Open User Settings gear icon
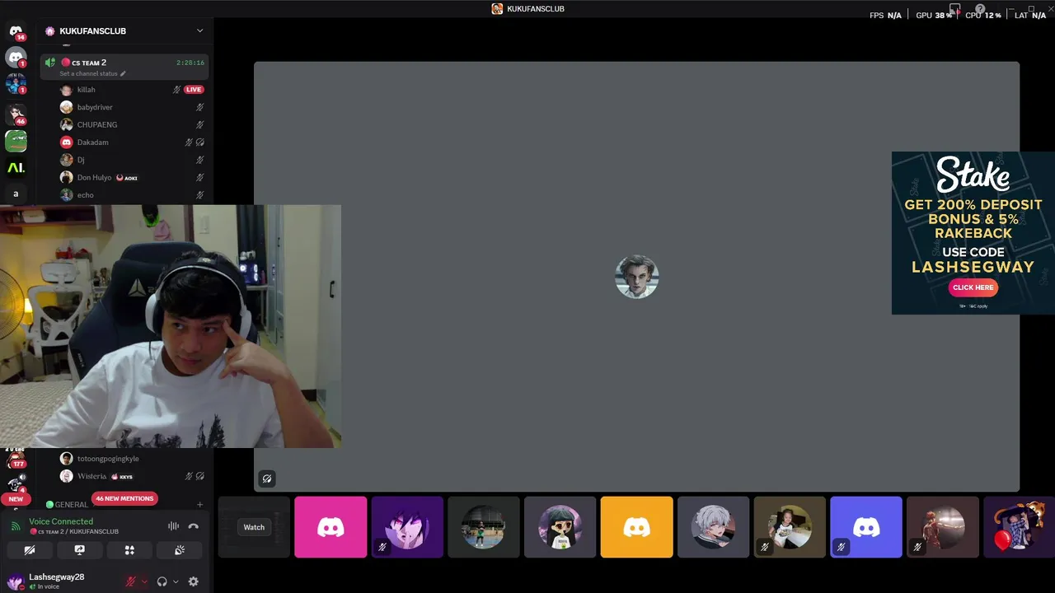 click(x=194, y=581)
